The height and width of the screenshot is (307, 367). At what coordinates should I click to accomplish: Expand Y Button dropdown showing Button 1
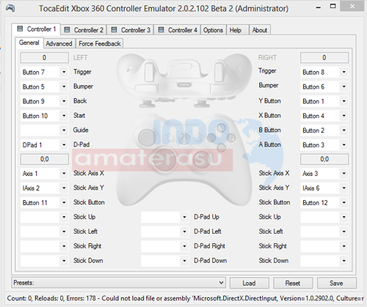click(324, 101)
